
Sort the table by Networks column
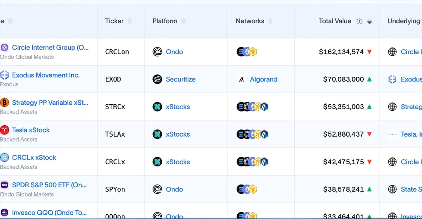270,21
